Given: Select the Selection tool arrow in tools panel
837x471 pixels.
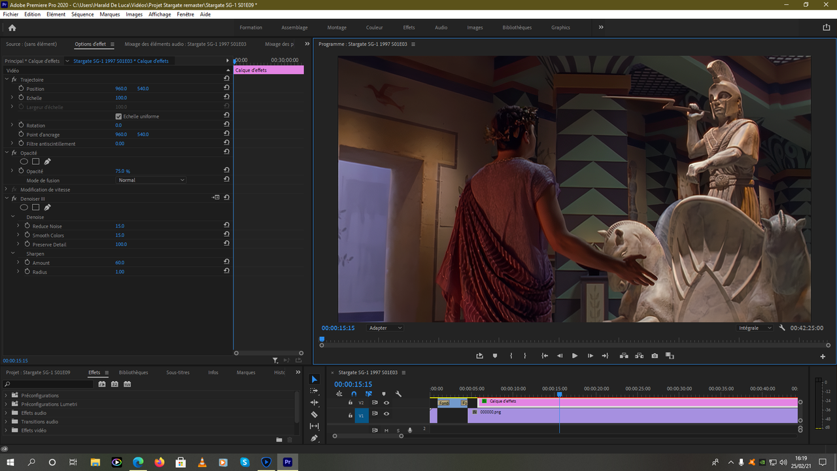Looking at the screenshot, I should coord(314,379).
